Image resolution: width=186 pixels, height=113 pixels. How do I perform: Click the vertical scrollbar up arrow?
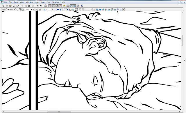click(182, 12)
